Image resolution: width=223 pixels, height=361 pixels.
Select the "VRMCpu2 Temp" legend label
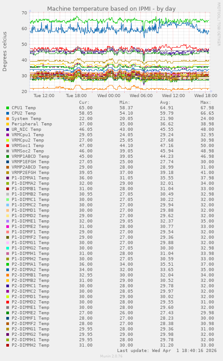point(28,140)
